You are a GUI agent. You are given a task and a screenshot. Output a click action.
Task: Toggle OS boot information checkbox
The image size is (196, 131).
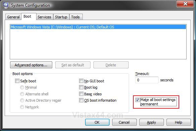81,100
